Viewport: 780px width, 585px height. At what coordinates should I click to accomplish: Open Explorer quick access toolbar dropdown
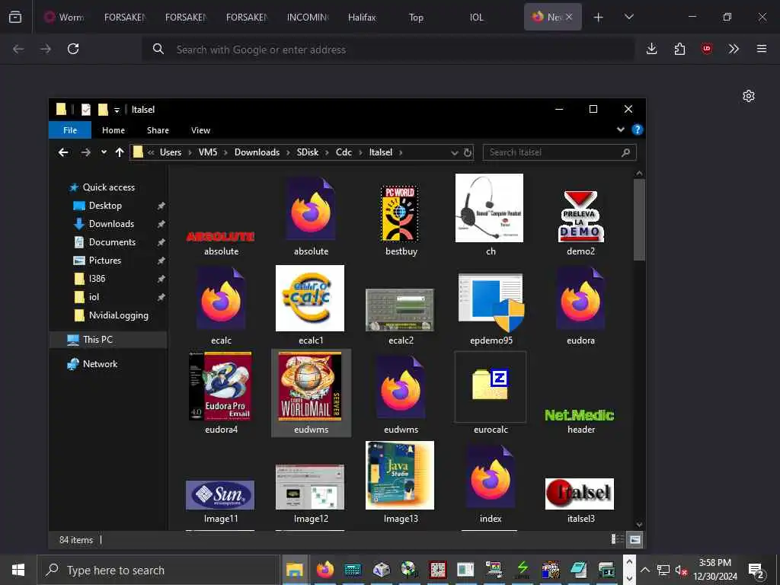point(117,110)
